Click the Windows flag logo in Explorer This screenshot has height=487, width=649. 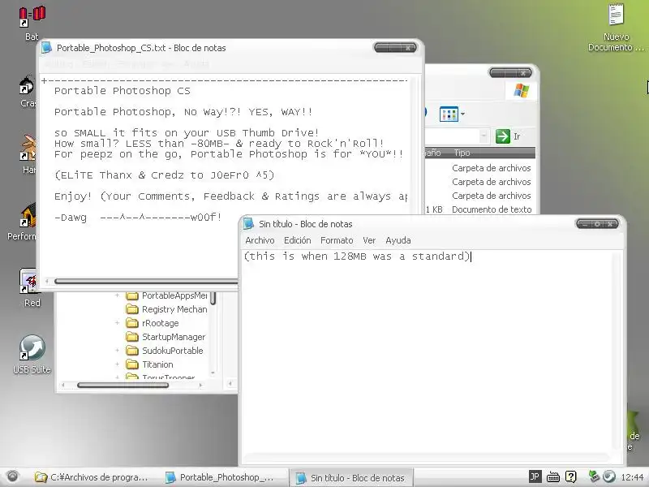click(x=521, y=90)
